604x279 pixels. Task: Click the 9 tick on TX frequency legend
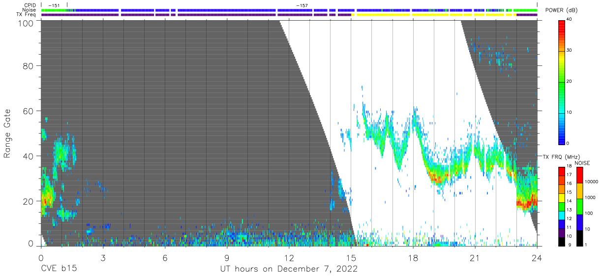(x=569, y=245)
